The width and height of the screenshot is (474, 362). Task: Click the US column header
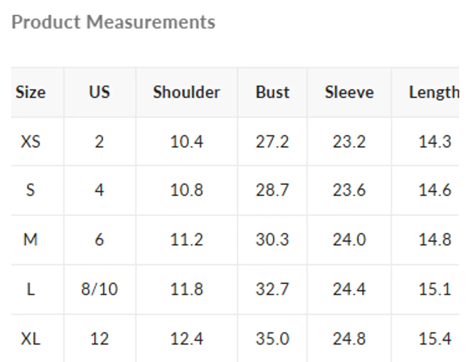(100, 92)
